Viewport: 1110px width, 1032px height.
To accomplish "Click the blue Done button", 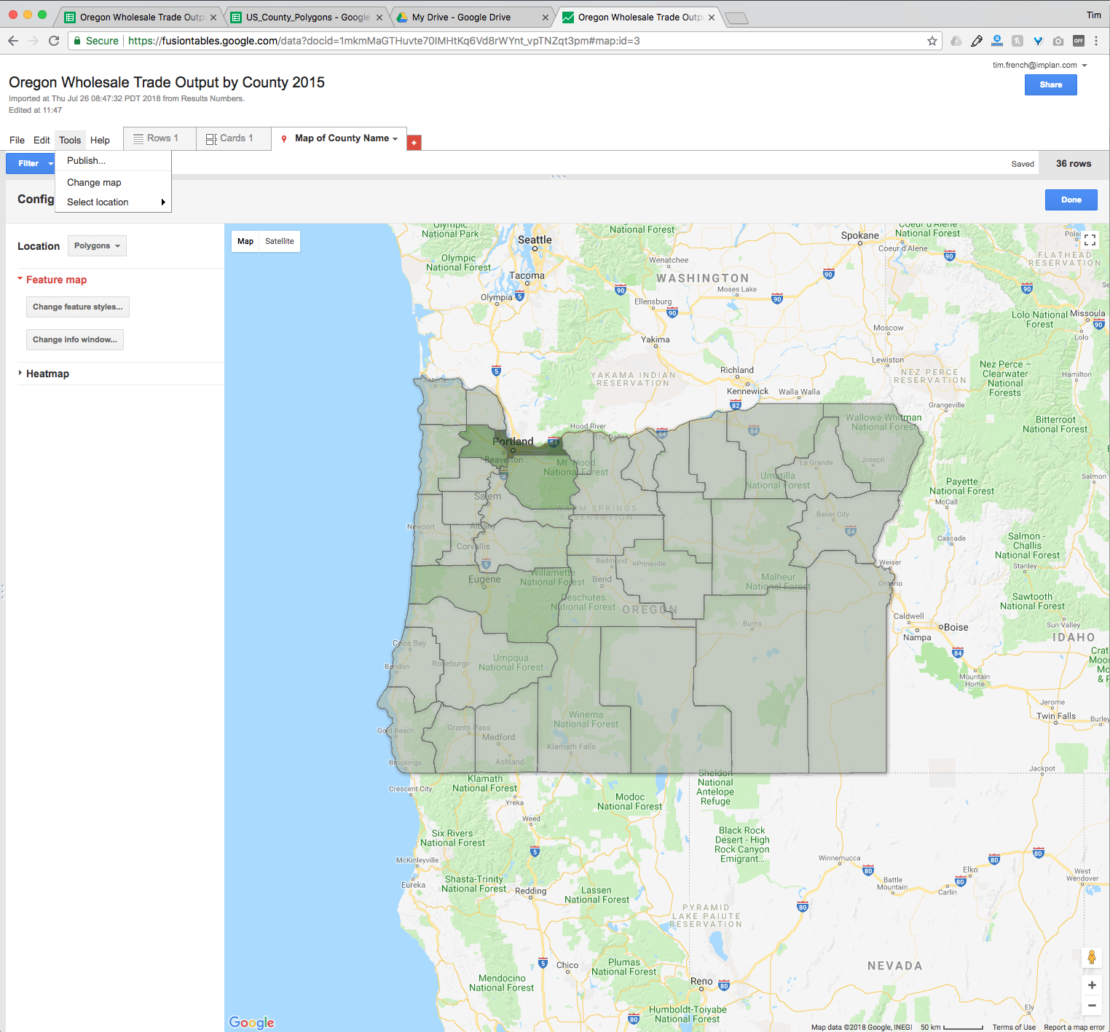I will (x=1071, y=200).
